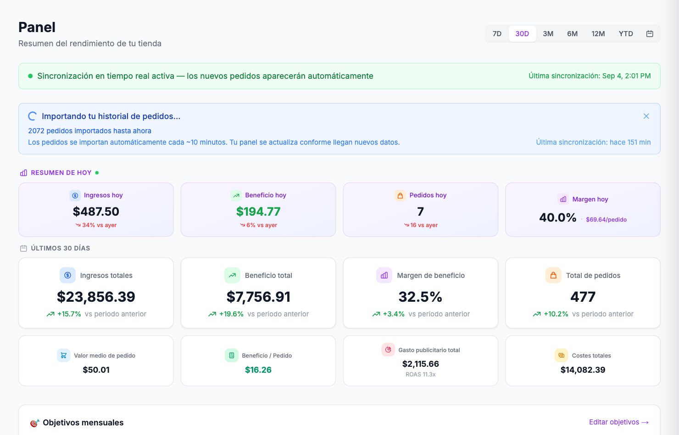
Task: Click the $7,756.91 total profit value
Action: (258, 297)
